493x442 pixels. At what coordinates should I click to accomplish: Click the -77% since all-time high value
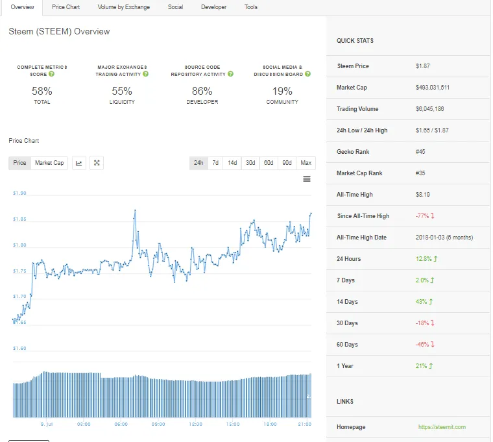point(425,216)
